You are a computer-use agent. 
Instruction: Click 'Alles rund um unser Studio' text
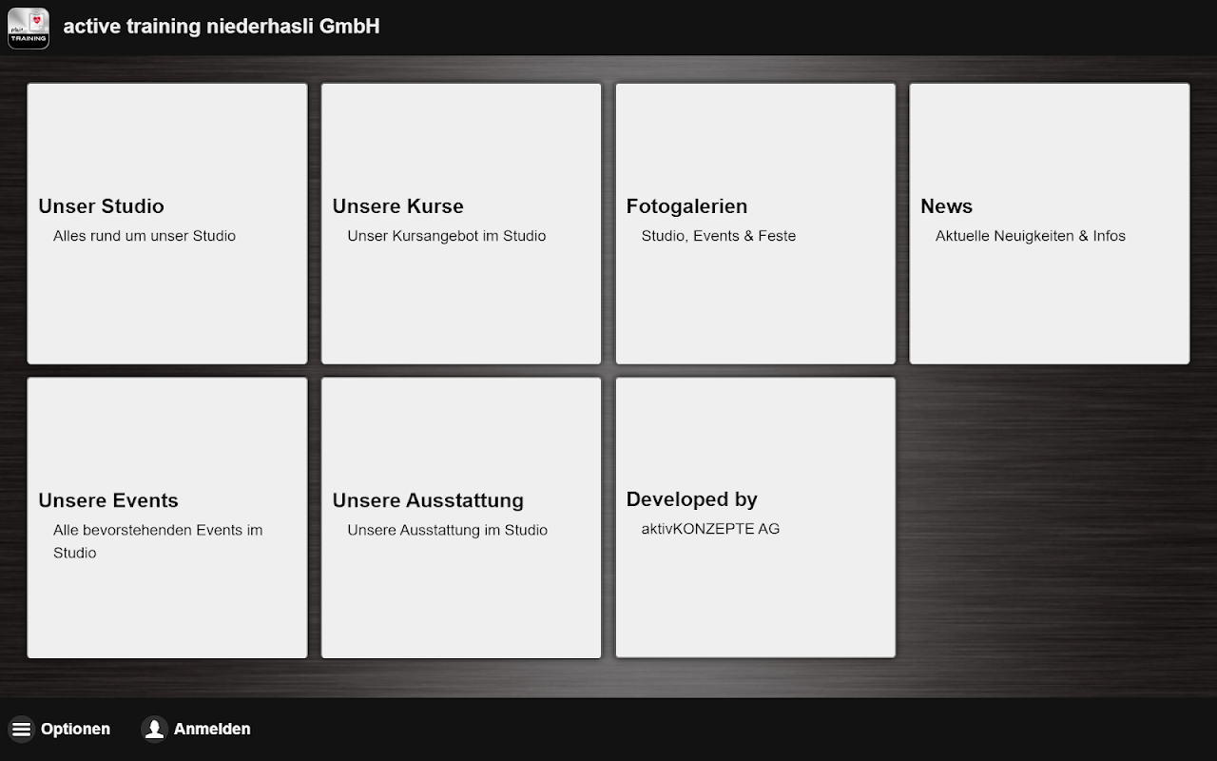pyautogui.click(x=145, y=236)
